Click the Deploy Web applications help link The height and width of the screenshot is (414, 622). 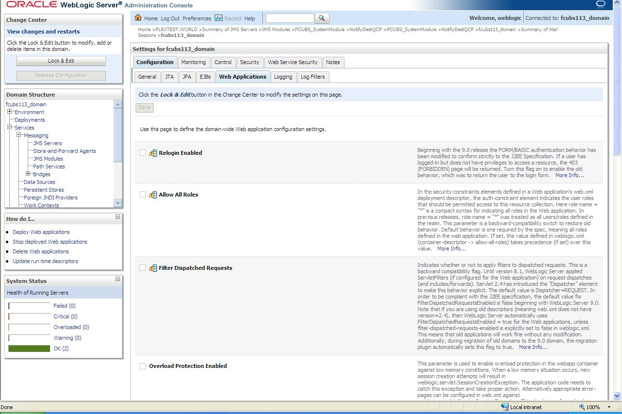point(41,232)
